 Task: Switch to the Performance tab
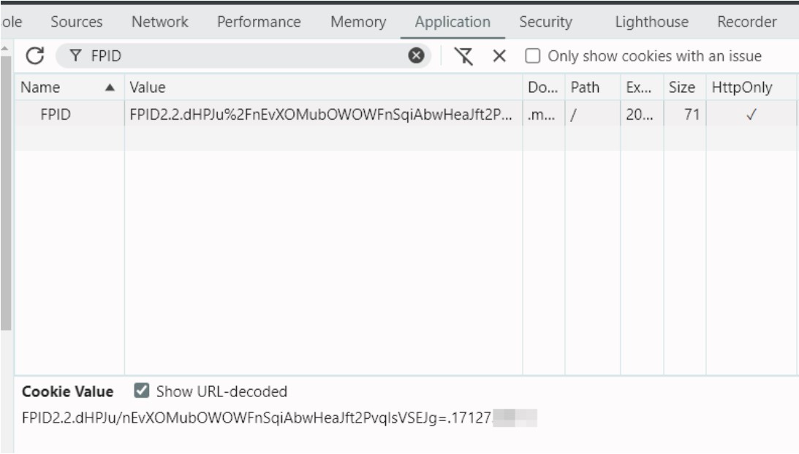click(259, 22)
